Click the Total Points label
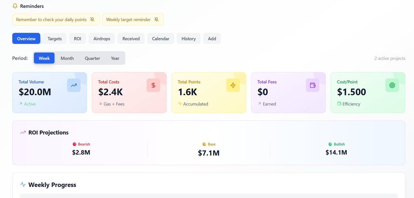Screen dimensions: 414x198 [x=189, y=82]
